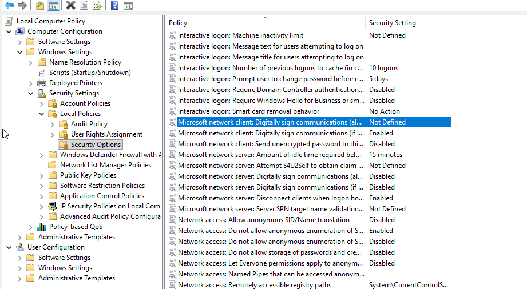Viewport: 527px width, 289px height.
Task: Collapse Windows Settings under Computer Configuration
Action: coord(20,53)
